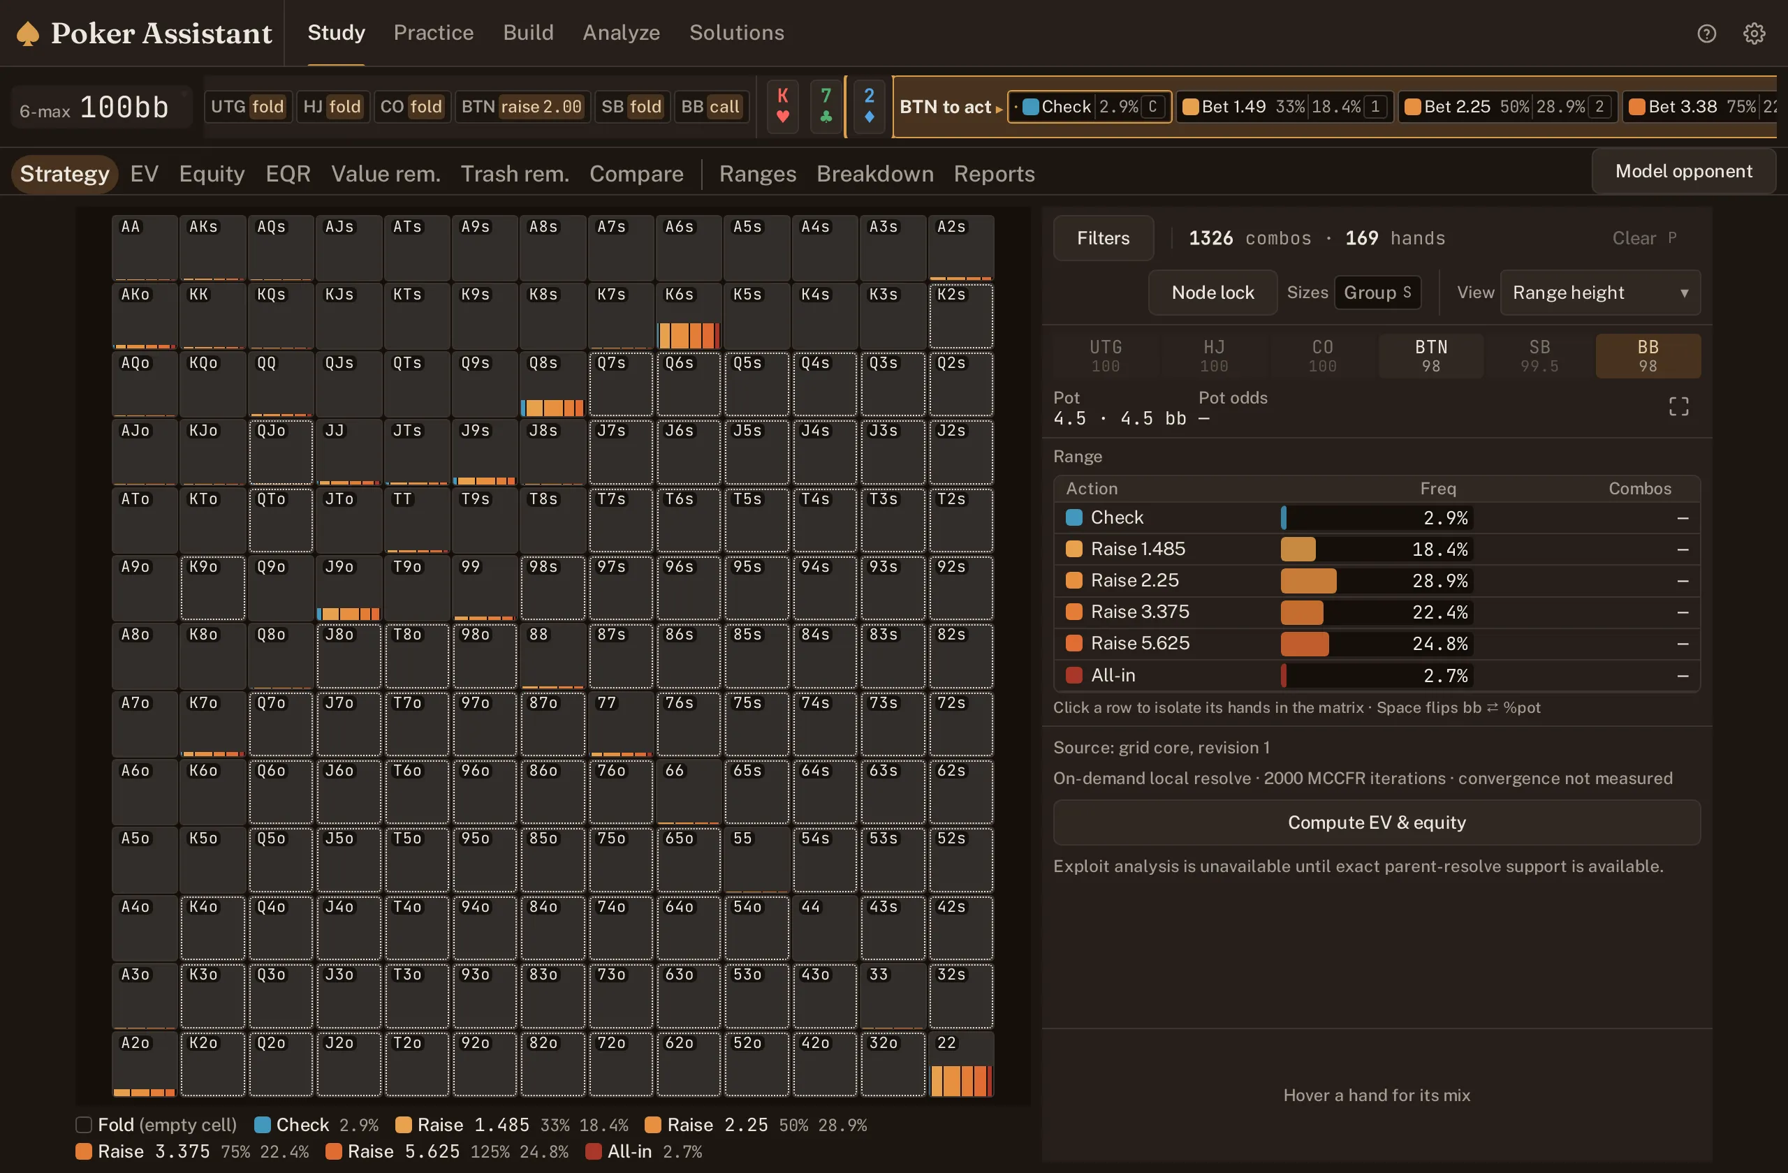Open the Filters button

pyautogui.click(x=1103, y=238)
